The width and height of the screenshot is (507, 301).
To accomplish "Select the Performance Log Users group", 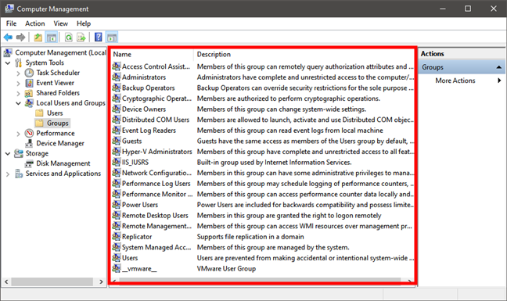I will [x=263, y=184].
